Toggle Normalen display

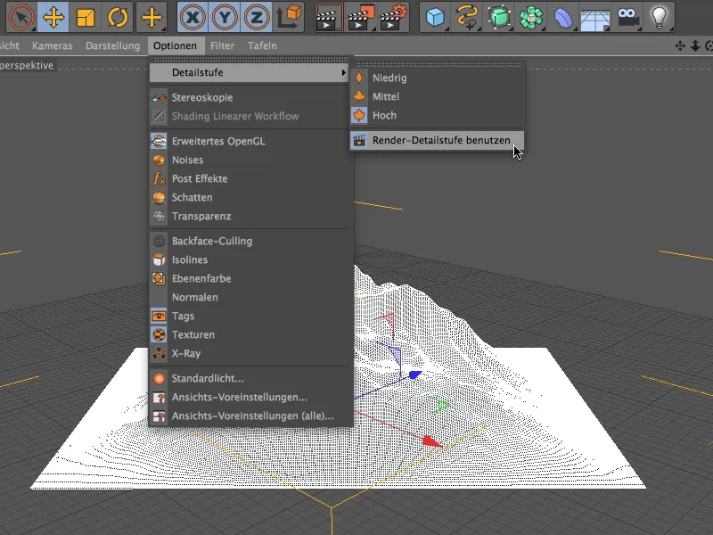click(x=250, y=297)
